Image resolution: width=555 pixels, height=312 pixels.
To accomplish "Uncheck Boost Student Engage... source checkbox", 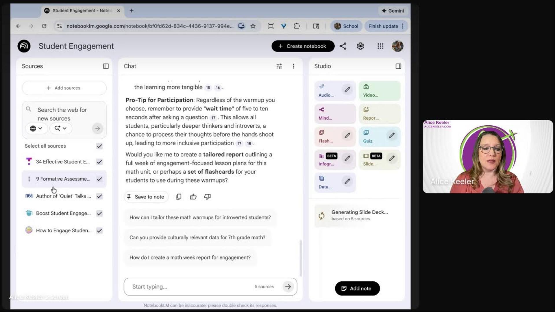I will [99, 213].
